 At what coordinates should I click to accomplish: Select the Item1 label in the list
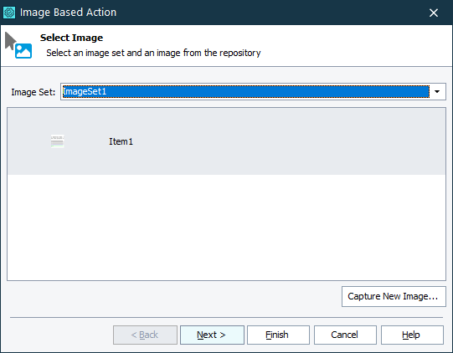tap(121, 141)
